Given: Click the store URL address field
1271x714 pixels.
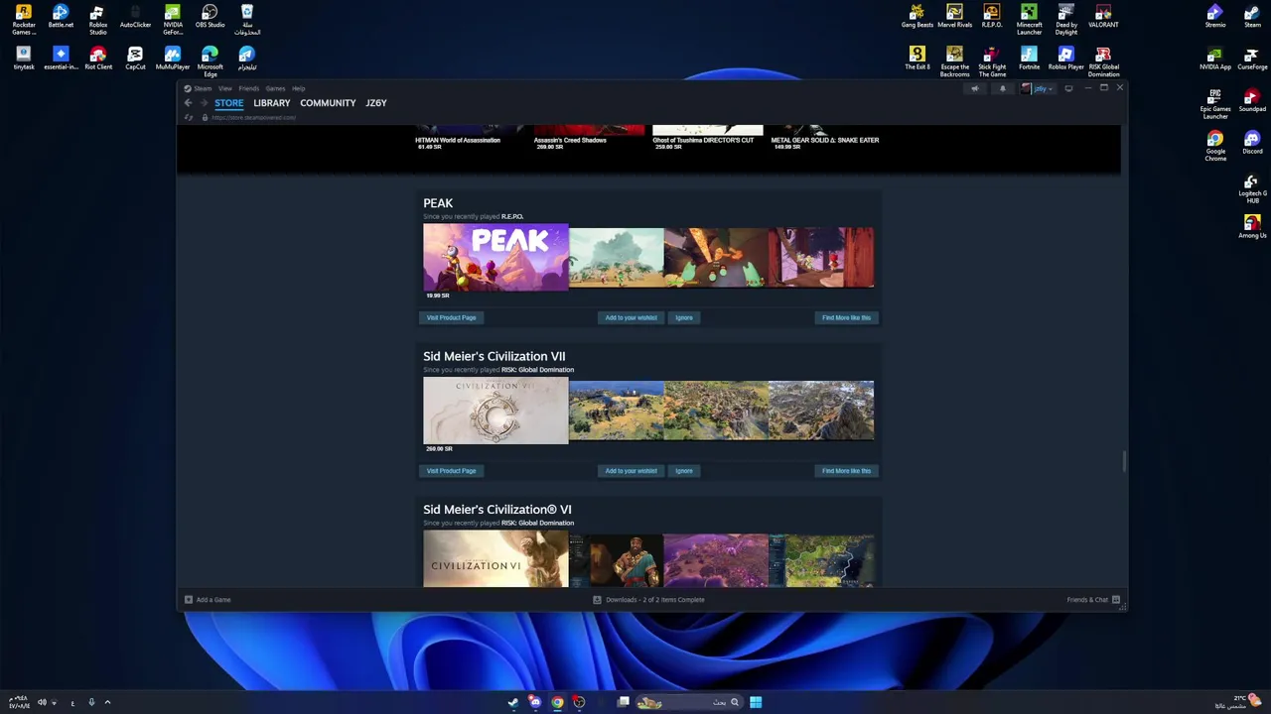Looking at the screenshot, I should (x=253, y=118).
